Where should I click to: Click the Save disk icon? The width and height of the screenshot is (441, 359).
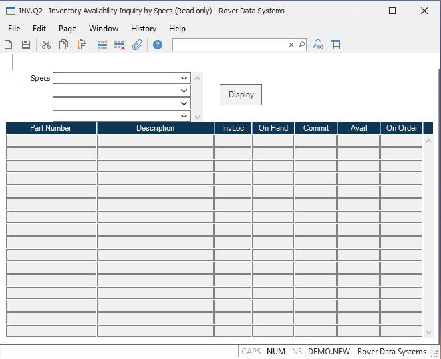[26, 45]
